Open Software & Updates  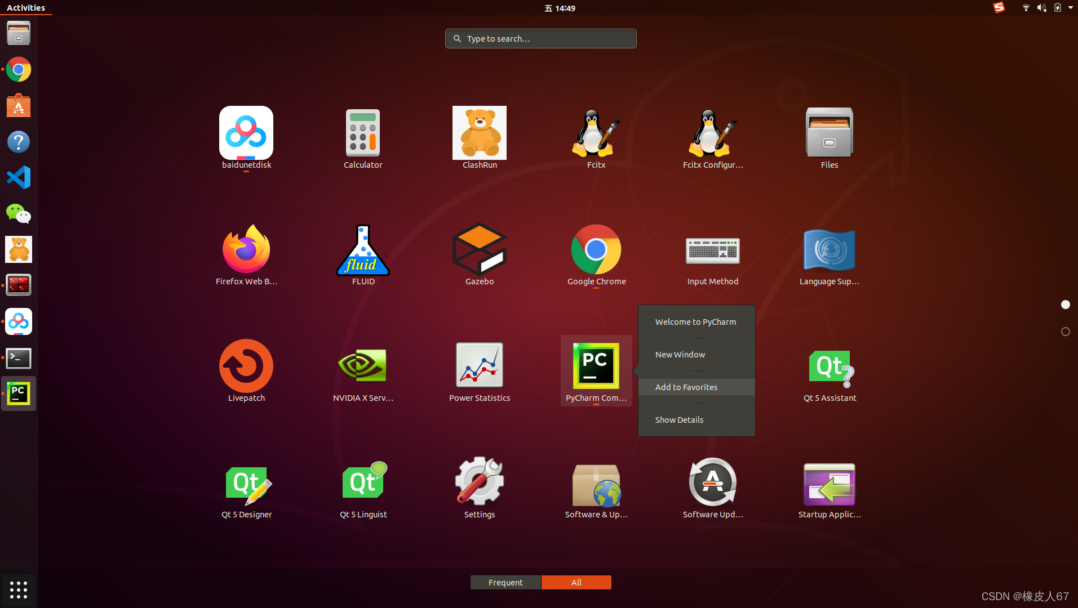(x=596, y=488)
